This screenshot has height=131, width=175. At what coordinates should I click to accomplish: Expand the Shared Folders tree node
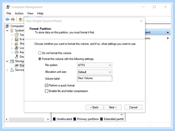12,44
